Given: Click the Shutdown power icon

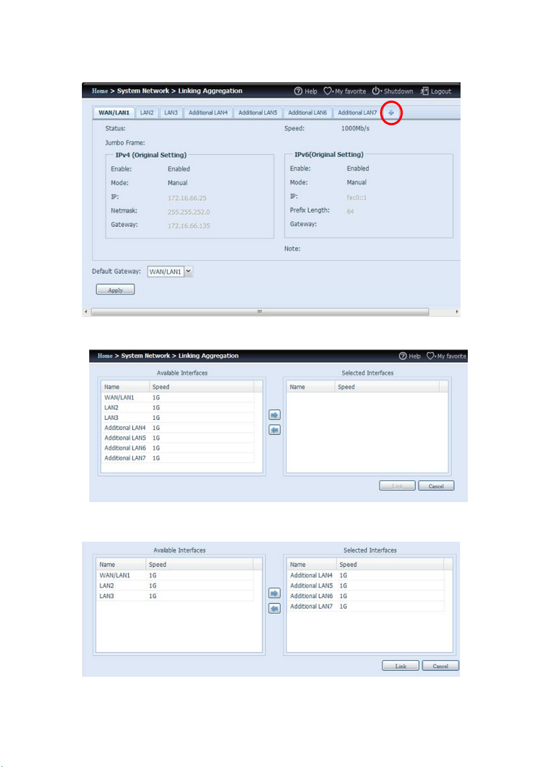Looking at the screenshot, I should [376, 91].
